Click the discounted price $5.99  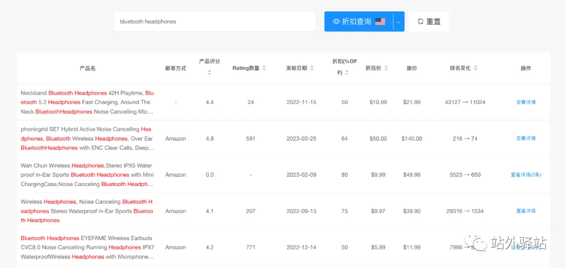[x=378, y=248]
